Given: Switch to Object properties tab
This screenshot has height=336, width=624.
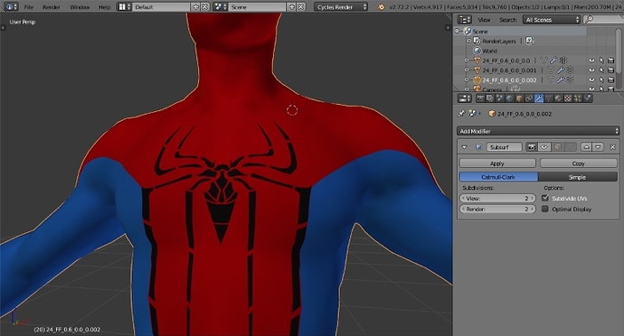Looking at the screenshot, I should [x=519, y=98].
